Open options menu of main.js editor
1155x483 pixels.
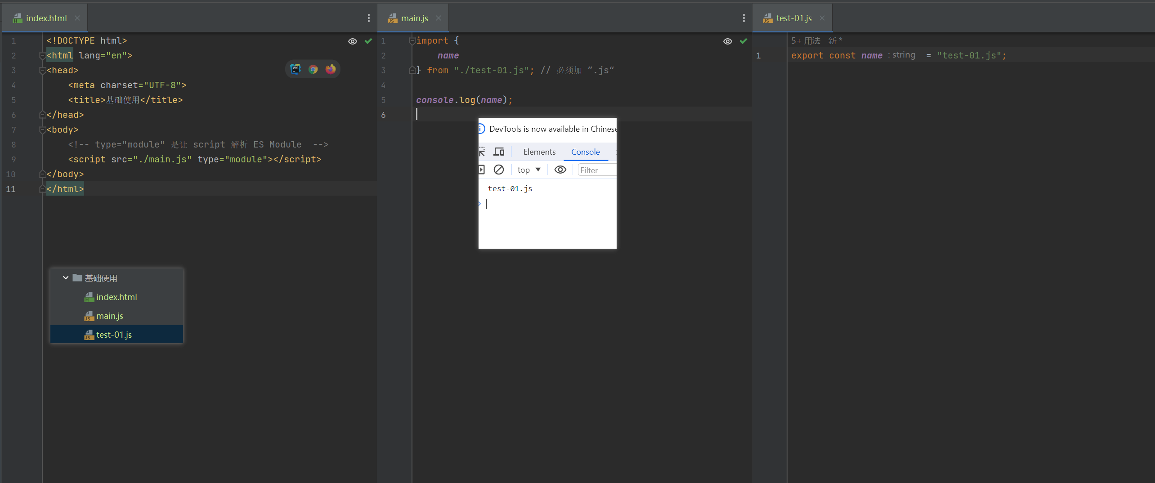point(744,18)
